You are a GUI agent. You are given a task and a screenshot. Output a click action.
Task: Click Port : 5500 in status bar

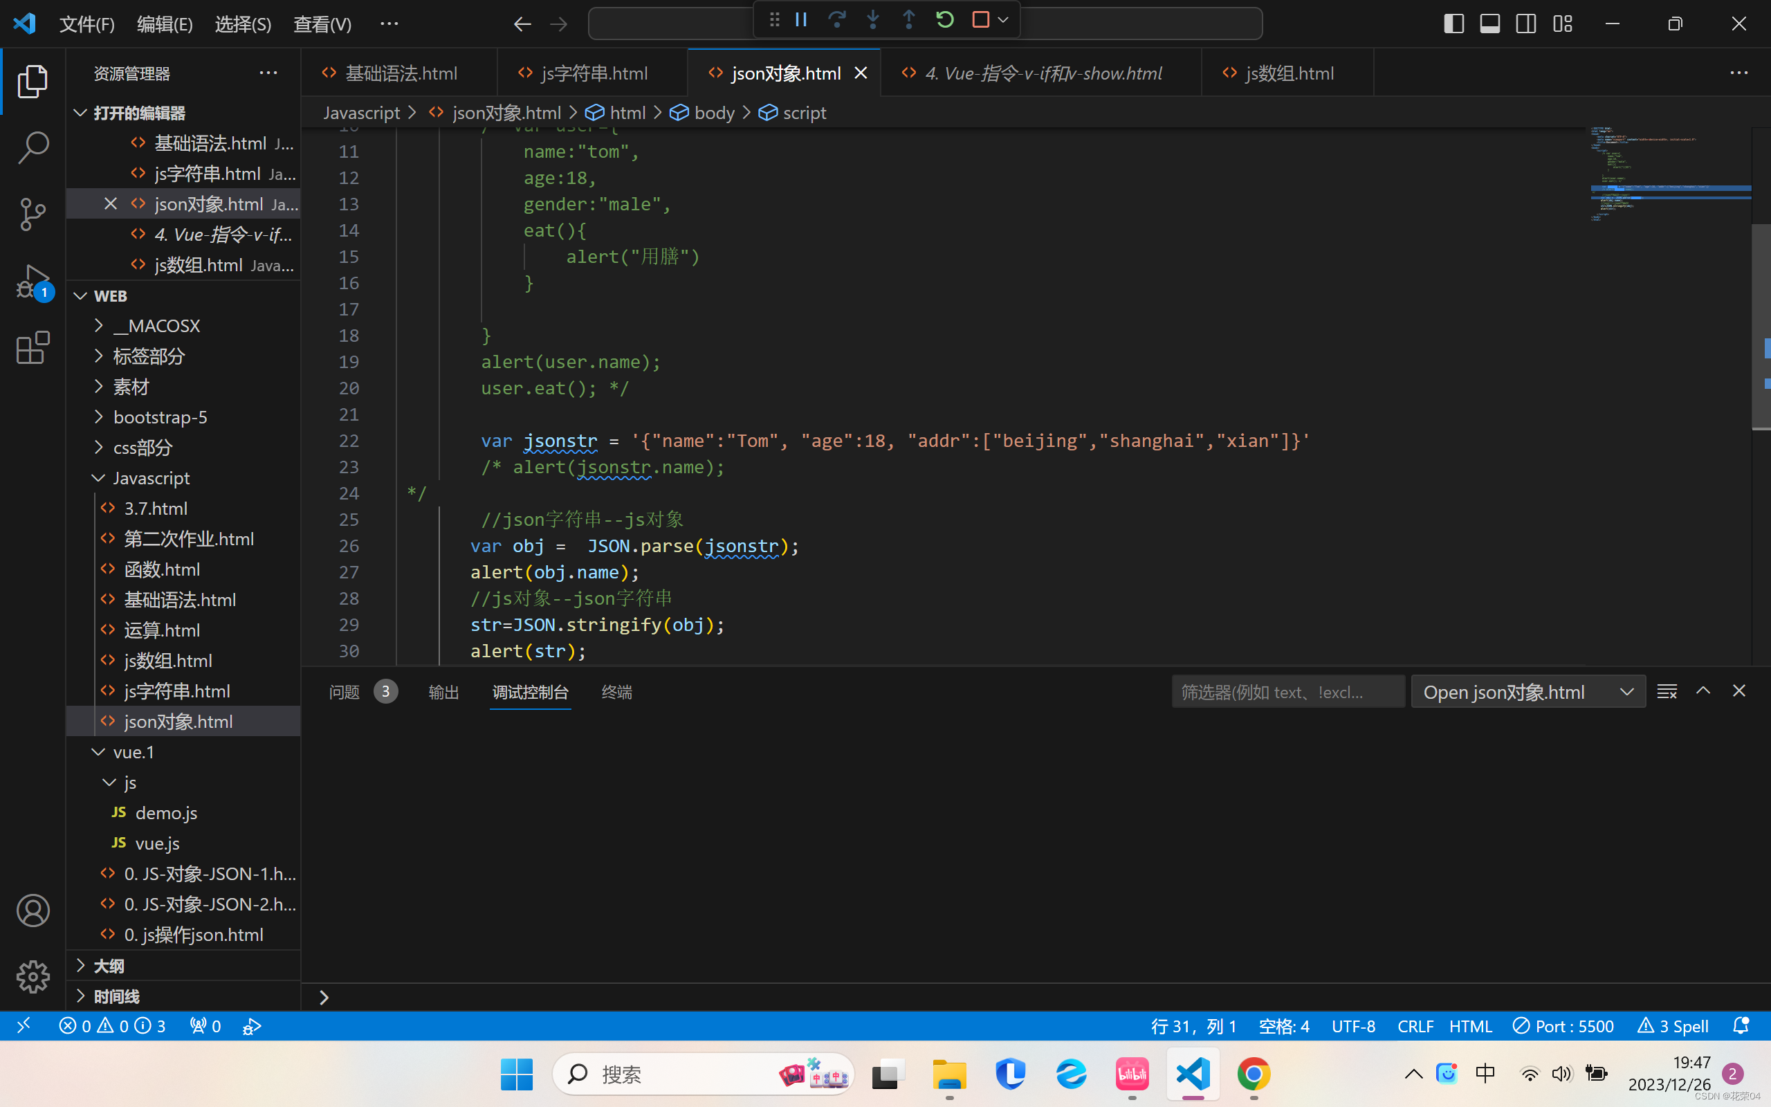[x=1563, y=1026]
